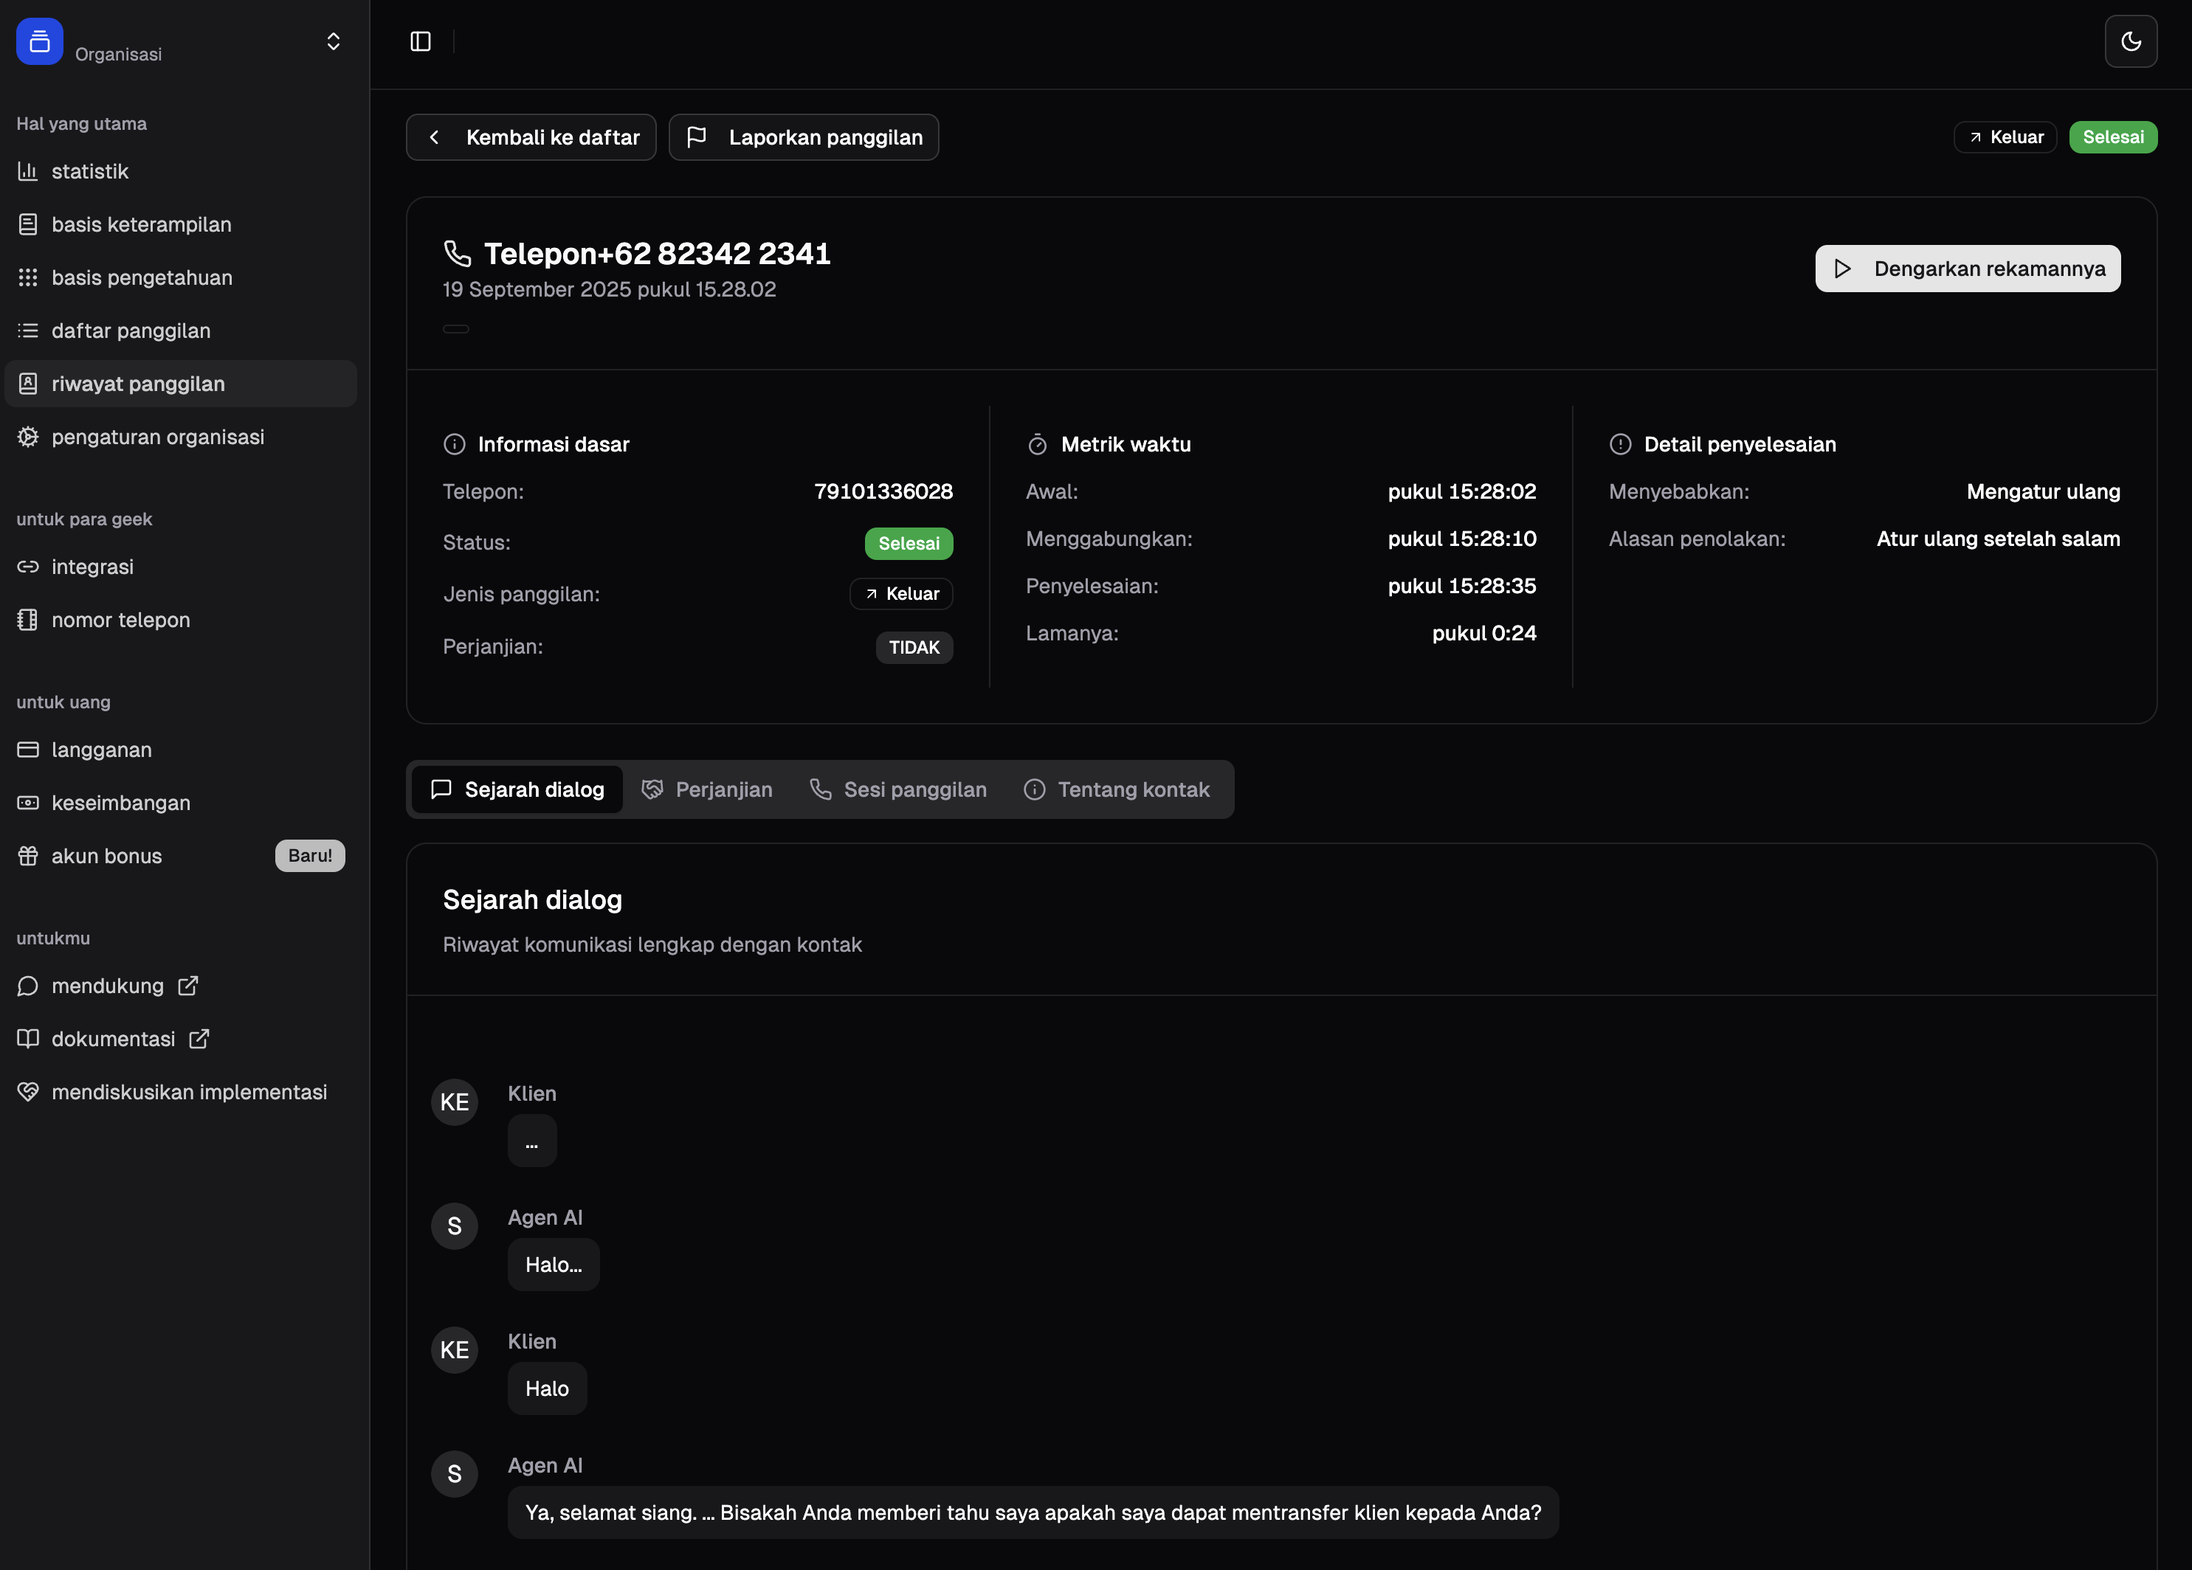Open dokumentasi external link
The height and width of the screenshot is (1570, 2192).
tap(113, 1039)
